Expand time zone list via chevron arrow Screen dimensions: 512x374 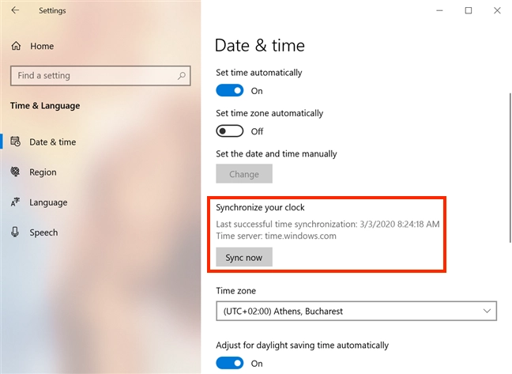(487, 311)
